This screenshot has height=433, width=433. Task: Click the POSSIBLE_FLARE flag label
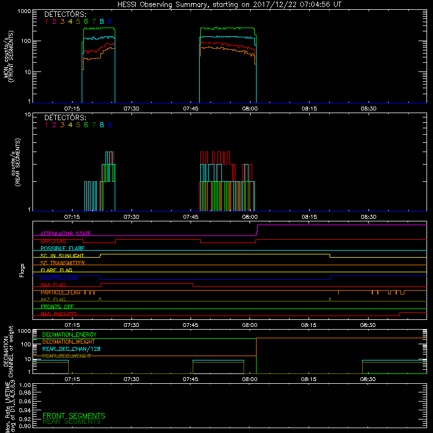coord(62,248)
